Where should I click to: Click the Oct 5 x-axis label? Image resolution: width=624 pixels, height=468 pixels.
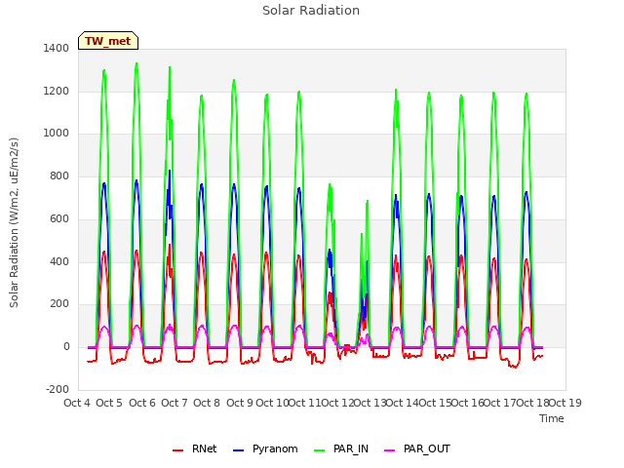109,403
